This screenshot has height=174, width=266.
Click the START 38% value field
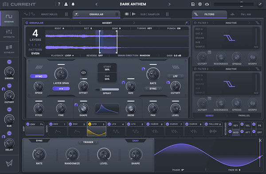107,68
